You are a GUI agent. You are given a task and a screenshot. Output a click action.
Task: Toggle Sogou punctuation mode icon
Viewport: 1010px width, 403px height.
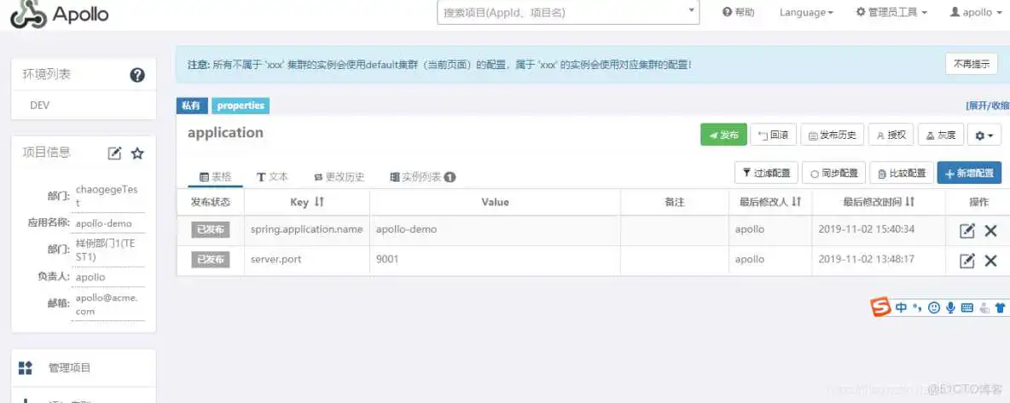pos(918,308)
